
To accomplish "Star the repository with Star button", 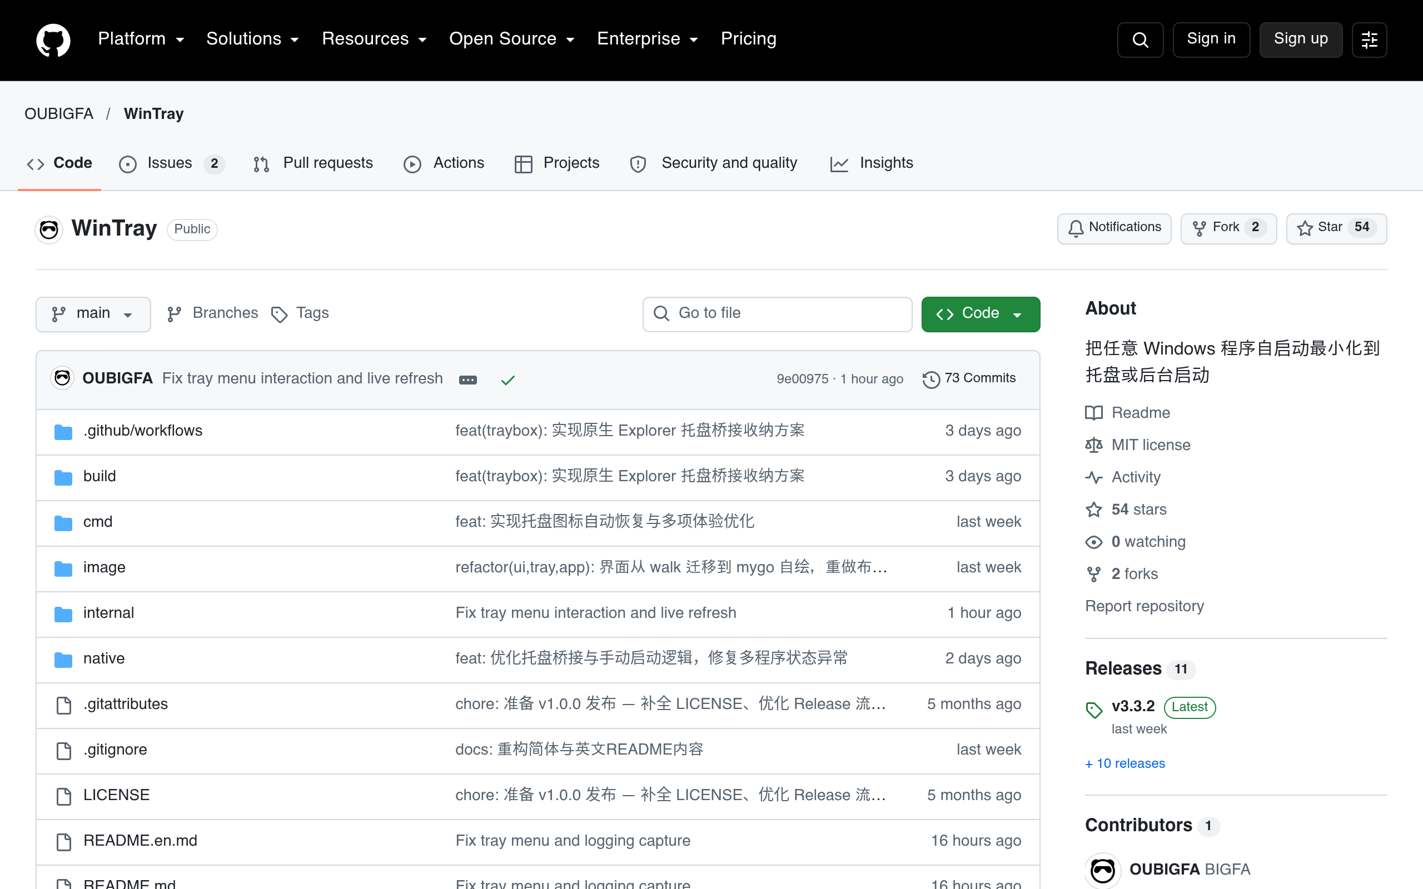I will [x=1336, y=228].
